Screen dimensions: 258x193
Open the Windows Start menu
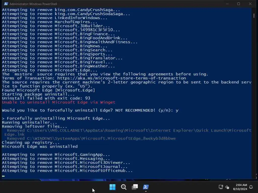[113, 187]
